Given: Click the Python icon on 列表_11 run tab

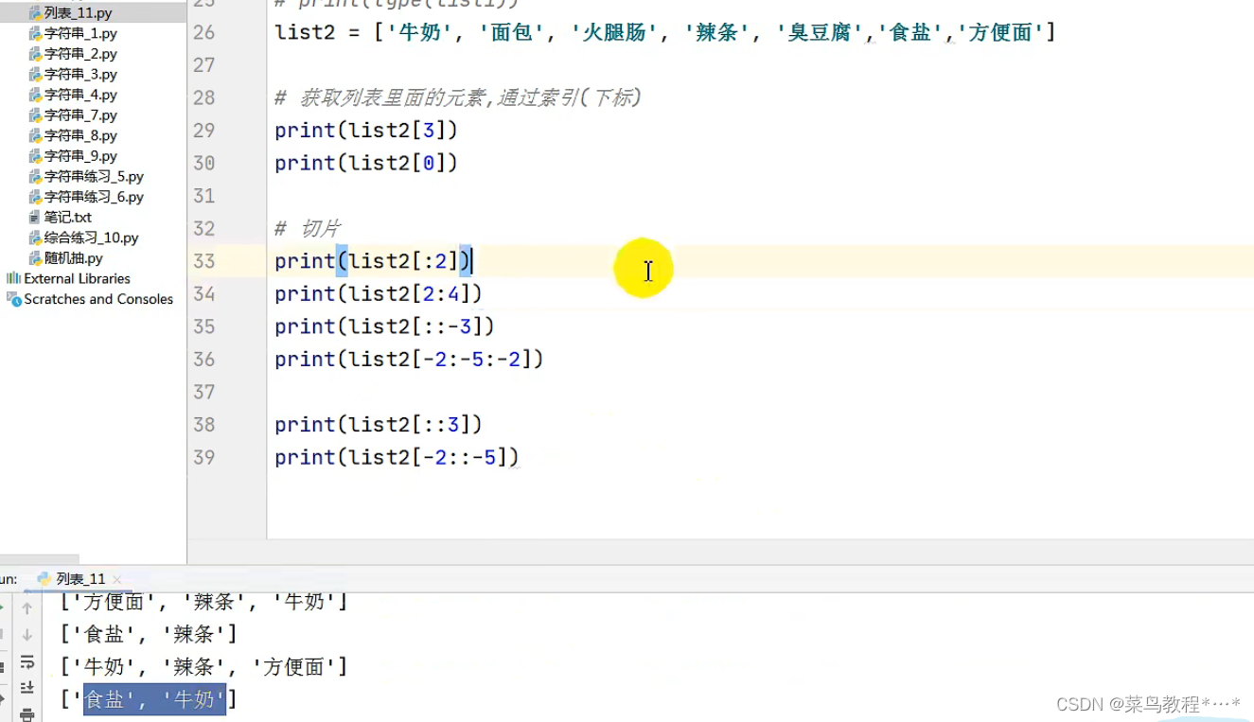Looking at the screenshot, I should tap(44, 579).
